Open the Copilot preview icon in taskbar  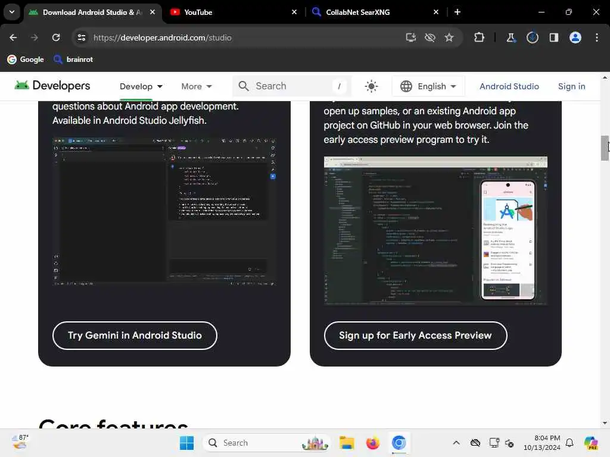pyautogui.click(x=592, y=443)
